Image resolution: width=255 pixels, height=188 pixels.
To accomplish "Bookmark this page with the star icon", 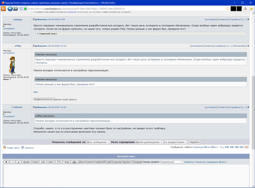I will (x=227, y=9).
